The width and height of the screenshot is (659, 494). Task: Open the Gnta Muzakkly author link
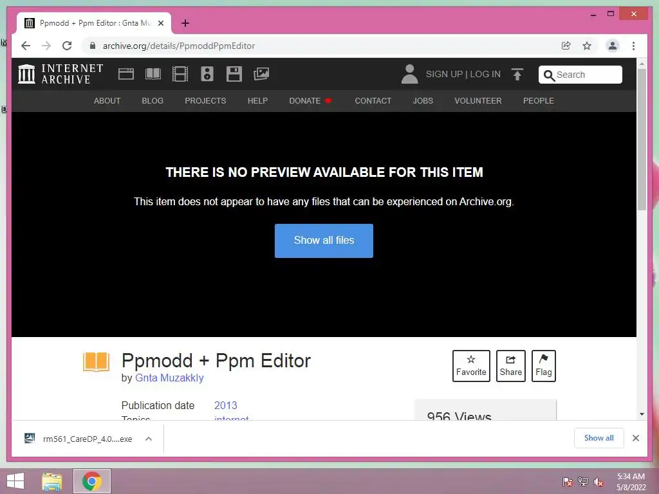pyautogui.click(x=169, y=378)
